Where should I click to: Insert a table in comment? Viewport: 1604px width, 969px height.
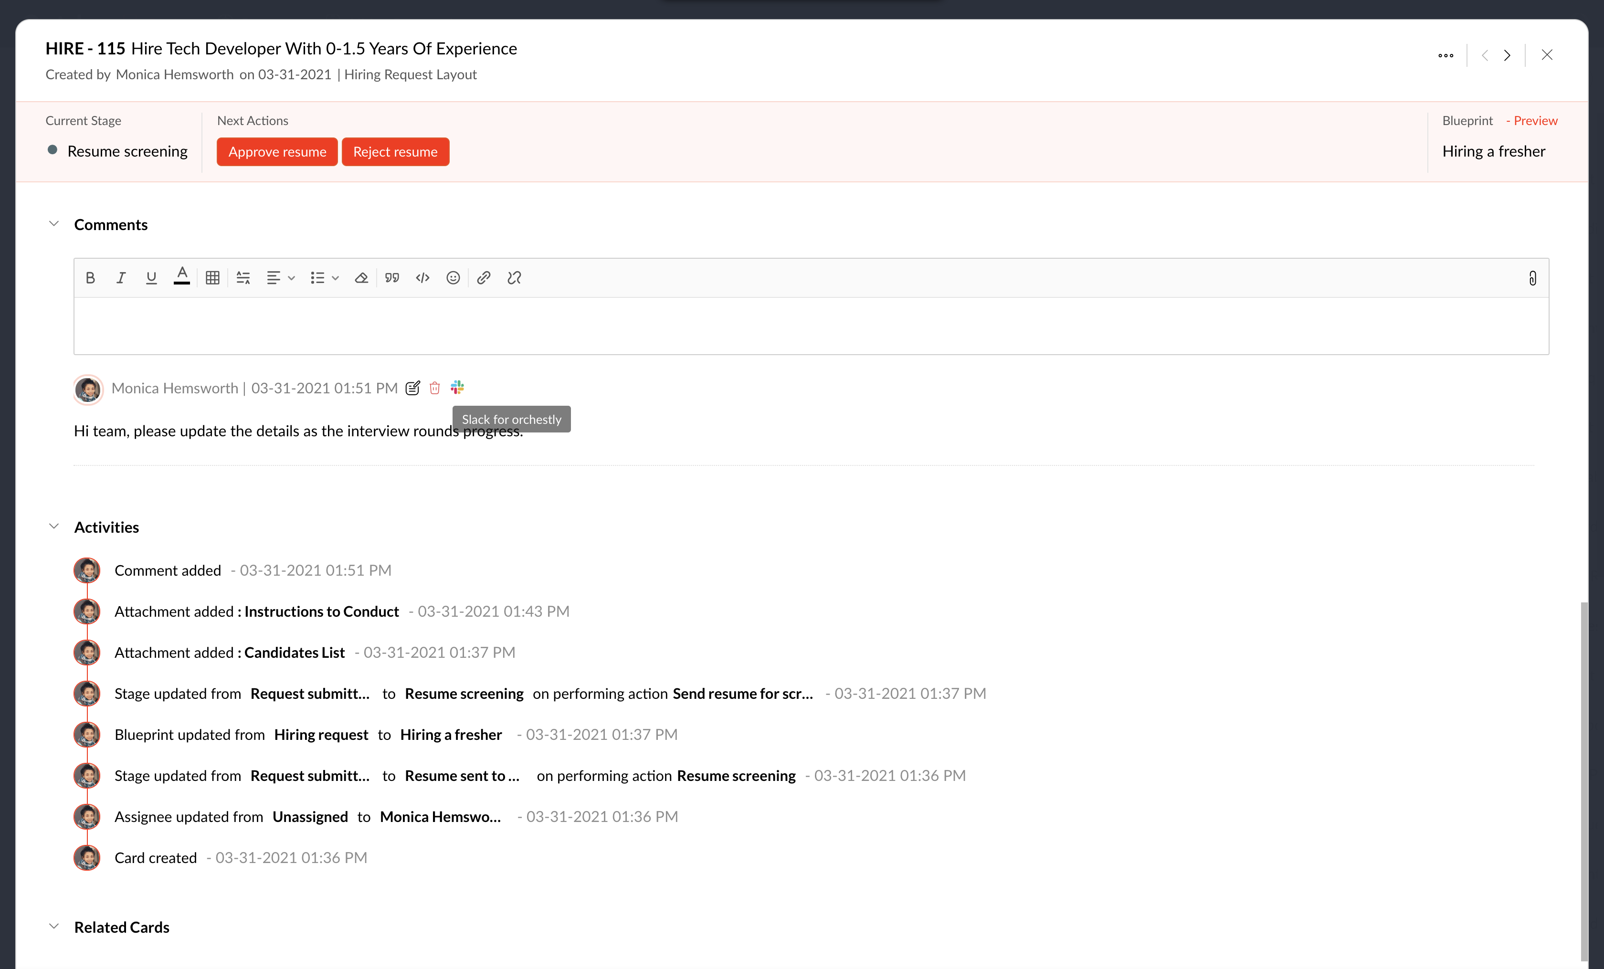pyautogui.click(x=212, y=278)
